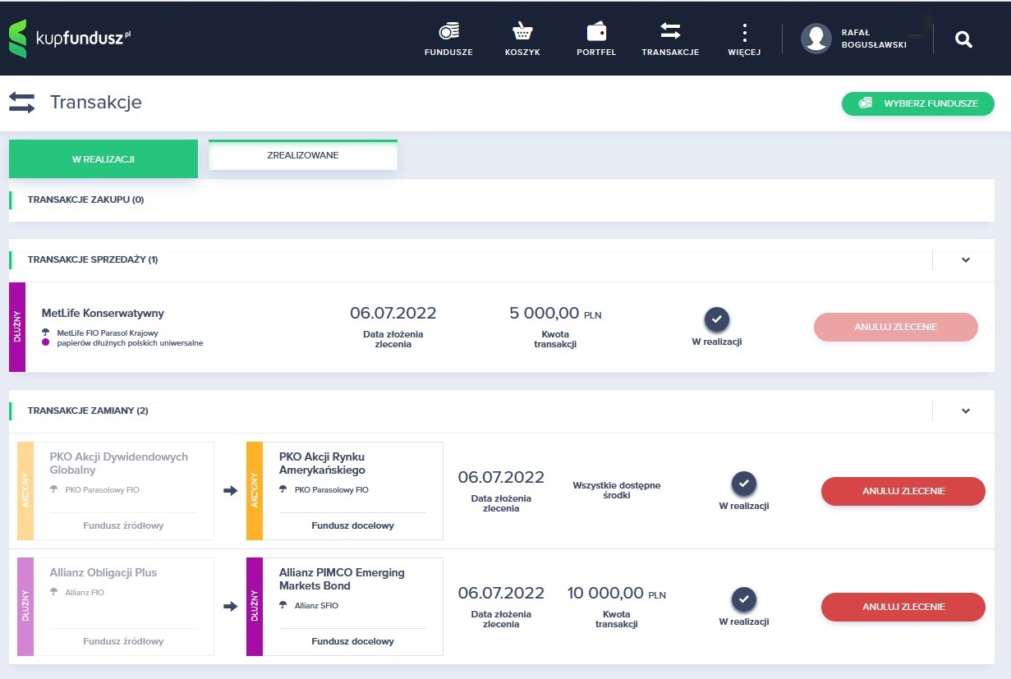Click the Wybierz fundusze button

pos(918,103)
